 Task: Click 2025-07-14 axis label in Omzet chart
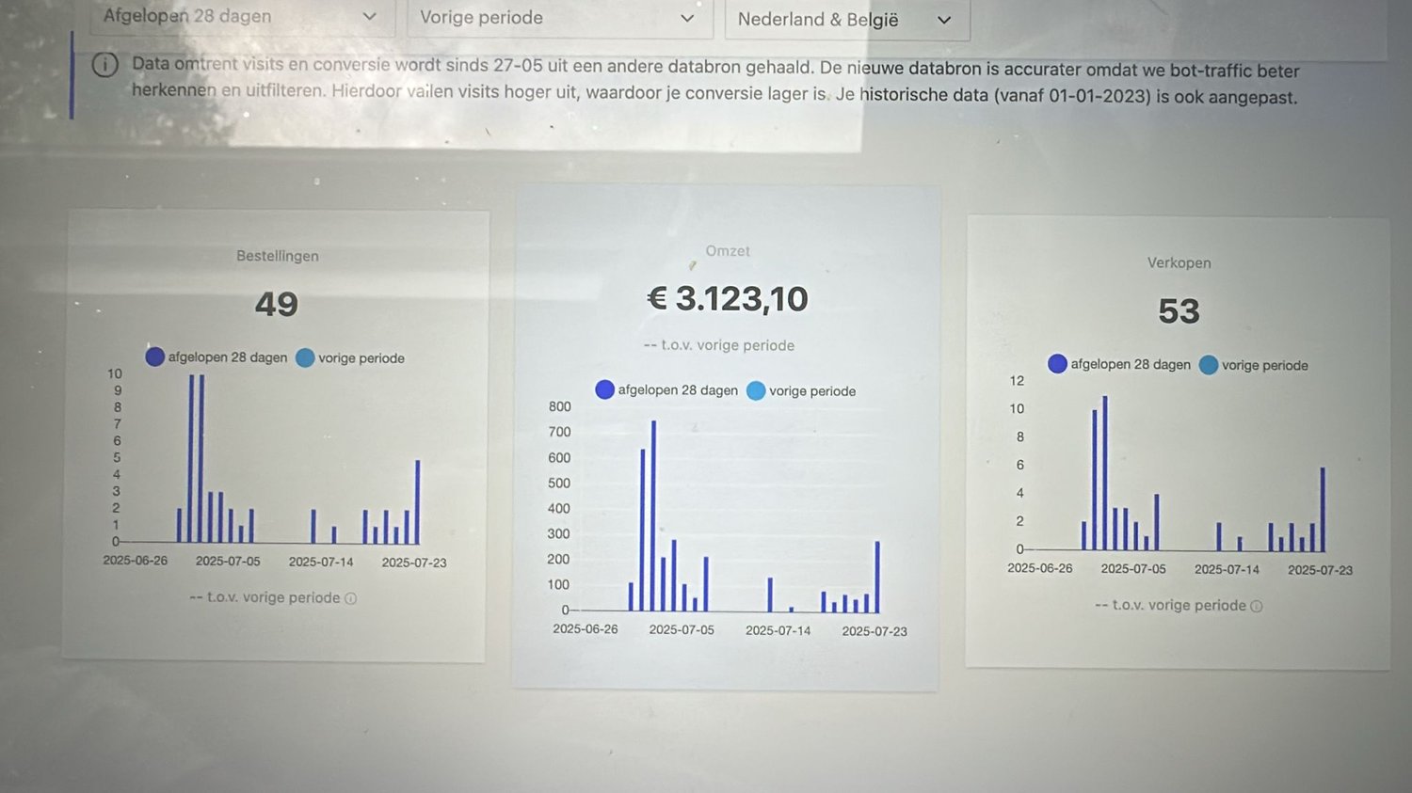coord(778,630)
